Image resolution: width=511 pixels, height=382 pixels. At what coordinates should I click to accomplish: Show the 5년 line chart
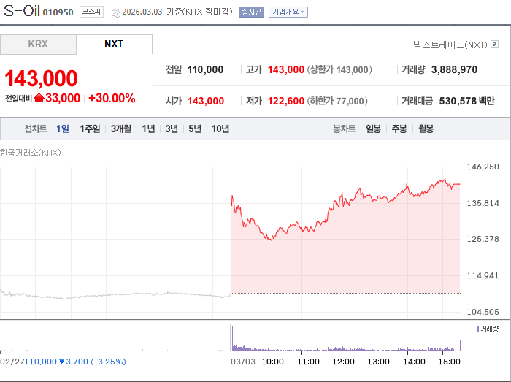point(195,129)
